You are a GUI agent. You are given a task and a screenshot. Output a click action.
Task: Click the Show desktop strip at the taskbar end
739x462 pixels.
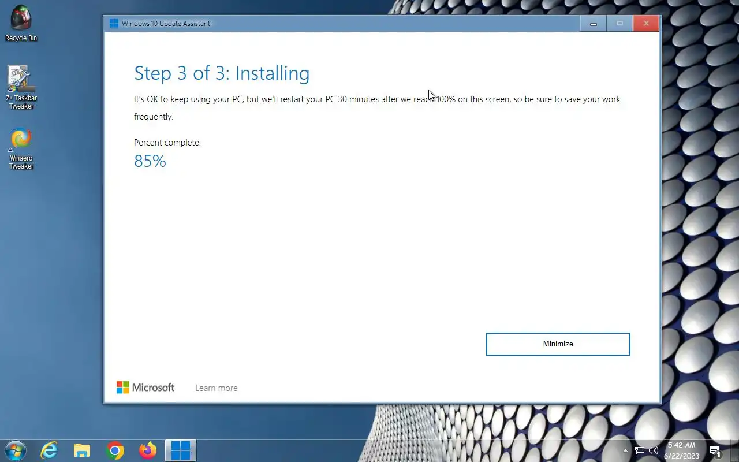click(x=735, y=450)
